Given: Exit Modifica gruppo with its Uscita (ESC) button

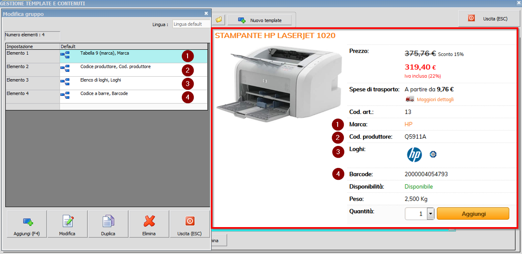Looking at the screenshot, I should coord(190,224).
